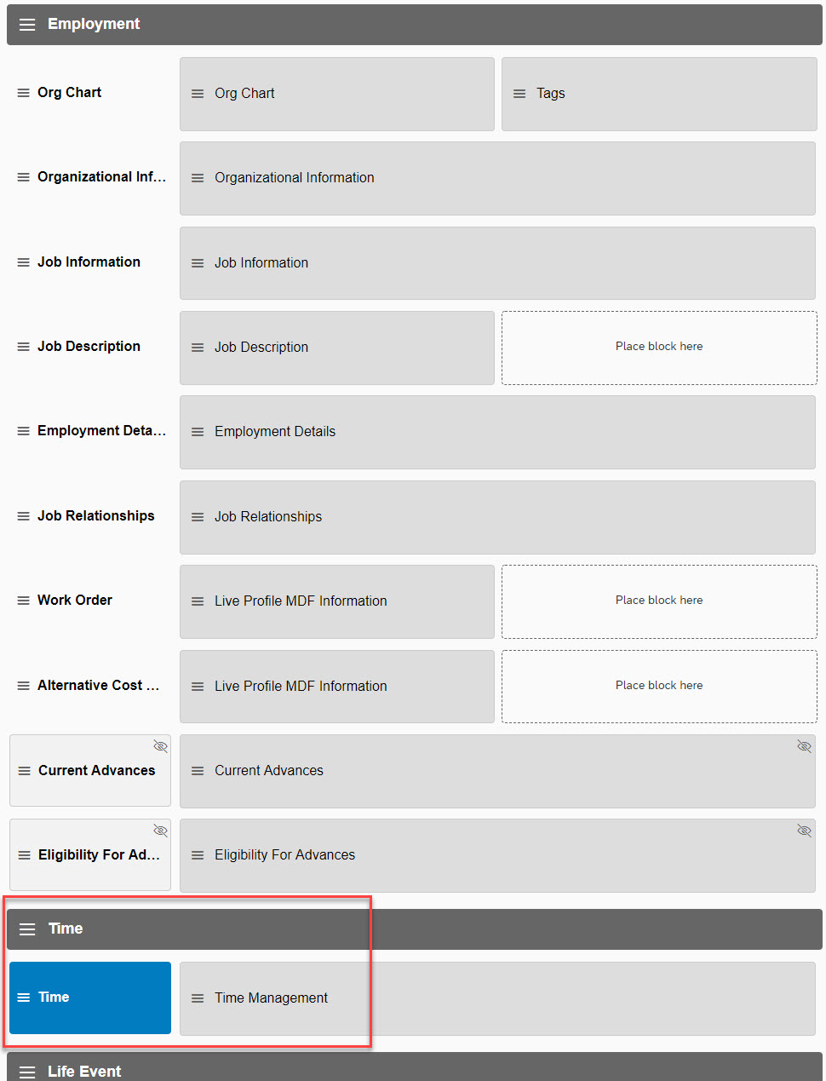Image resolution: width=826 pixels, height=1081 pixels.
Task: Click the drag handle on the Time Management block
Action: (198, 998)
